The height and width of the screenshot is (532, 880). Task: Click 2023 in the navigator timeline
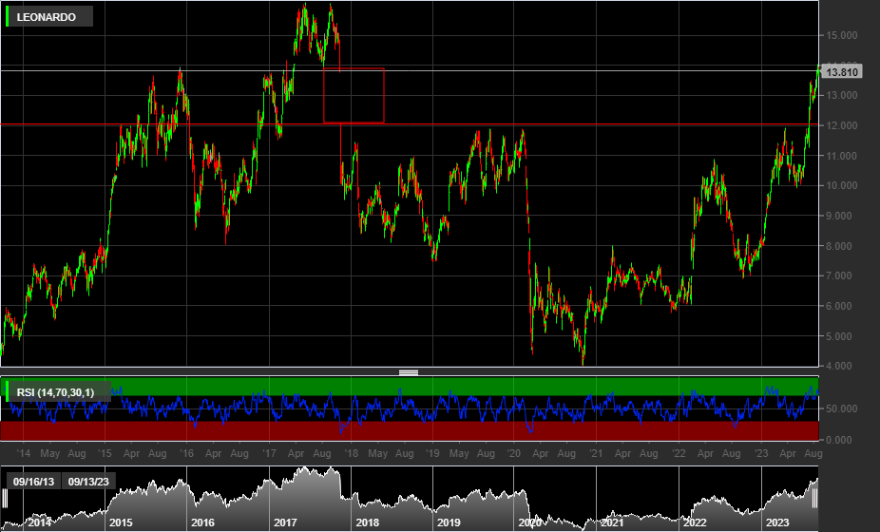777,522
